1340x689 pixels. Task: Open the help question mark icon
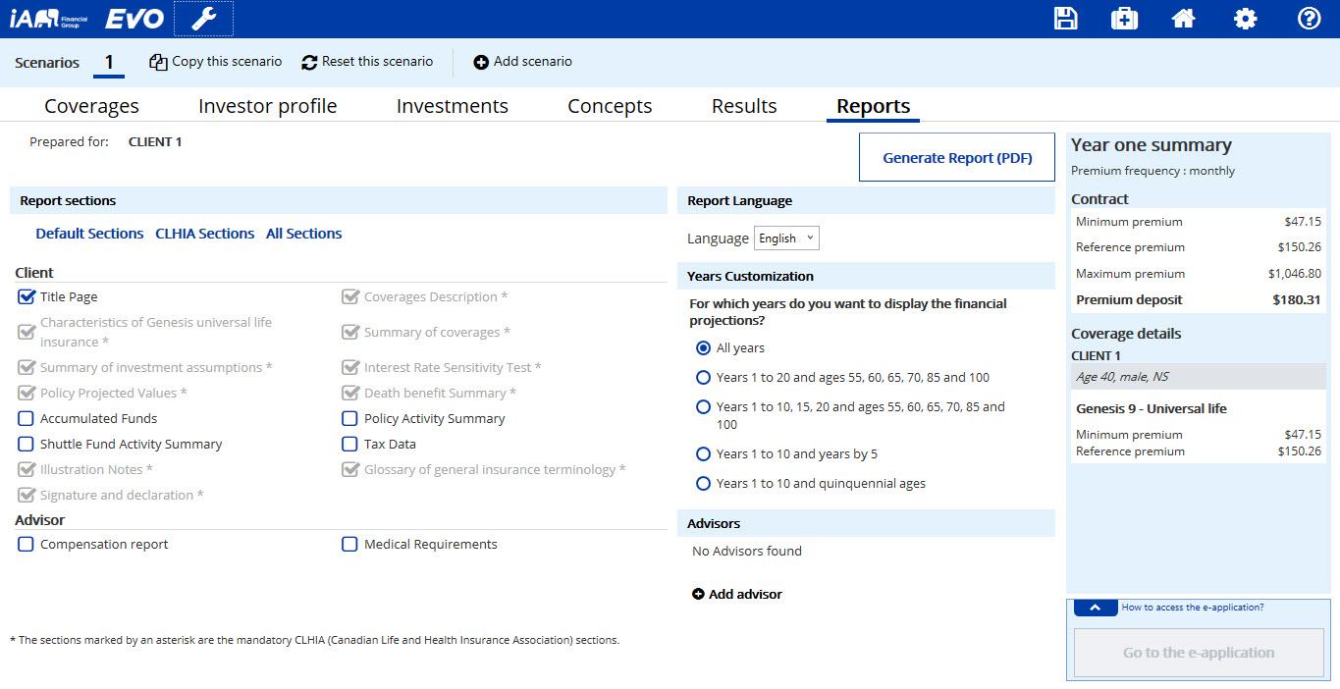(x=1309, y=19)
